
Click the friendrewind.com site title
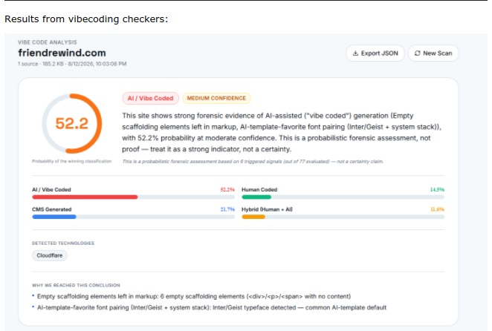click(62, 53)
